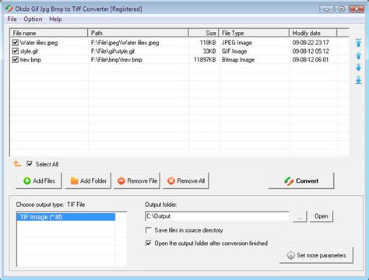Viewport: 369px width, 280px height.
Task: Sort by the Path column header
Action: tap(138, 33)
